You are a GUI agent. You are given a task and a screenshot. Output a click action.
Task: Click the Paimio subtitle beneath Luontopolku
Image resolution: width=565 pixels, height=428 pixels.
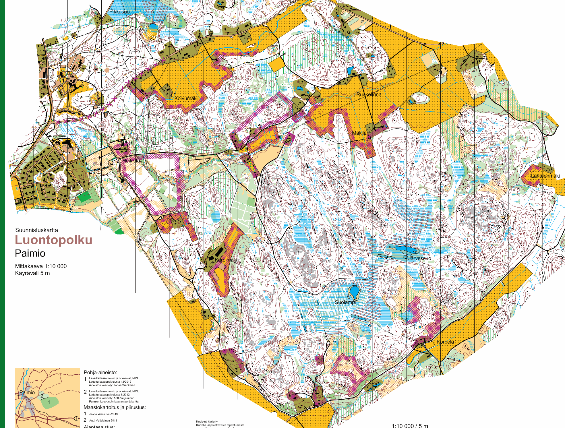coord(30,253)
